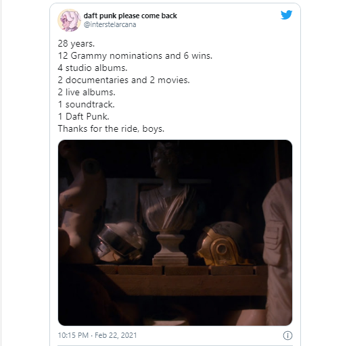Click the "12 Grammy nominations and 6 wins." line
This screenshot has height=346, width=349.
click(135, 56)
